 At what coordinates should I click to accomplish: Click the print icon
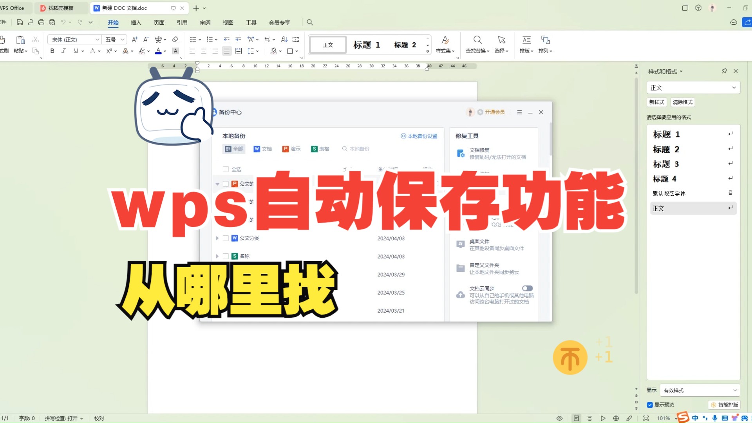pyautogui.click(x=41, y=22)
